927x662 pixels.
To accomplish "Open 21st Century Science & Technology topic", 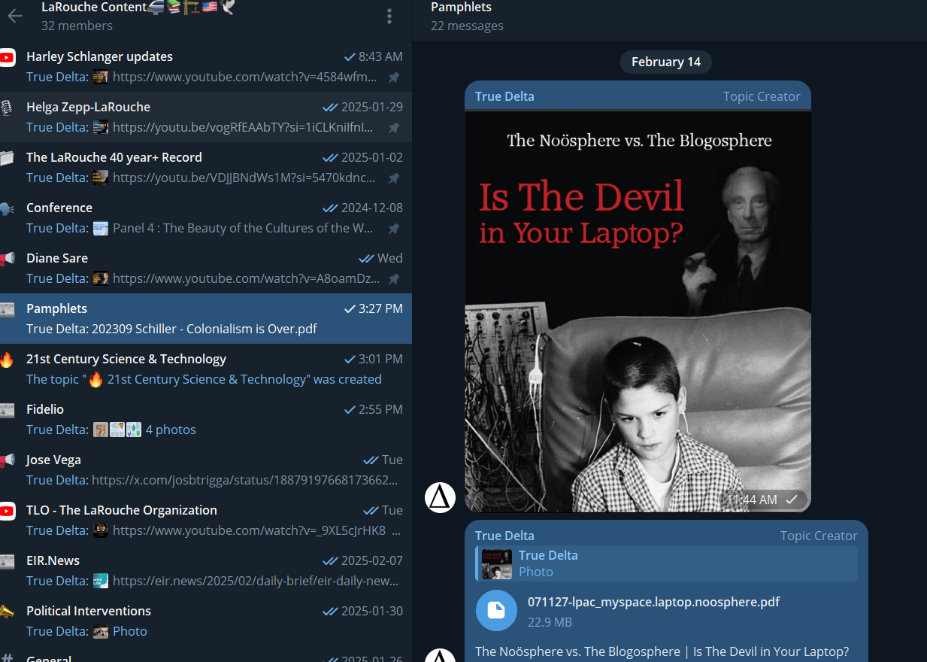I will (x=206, y=369).
